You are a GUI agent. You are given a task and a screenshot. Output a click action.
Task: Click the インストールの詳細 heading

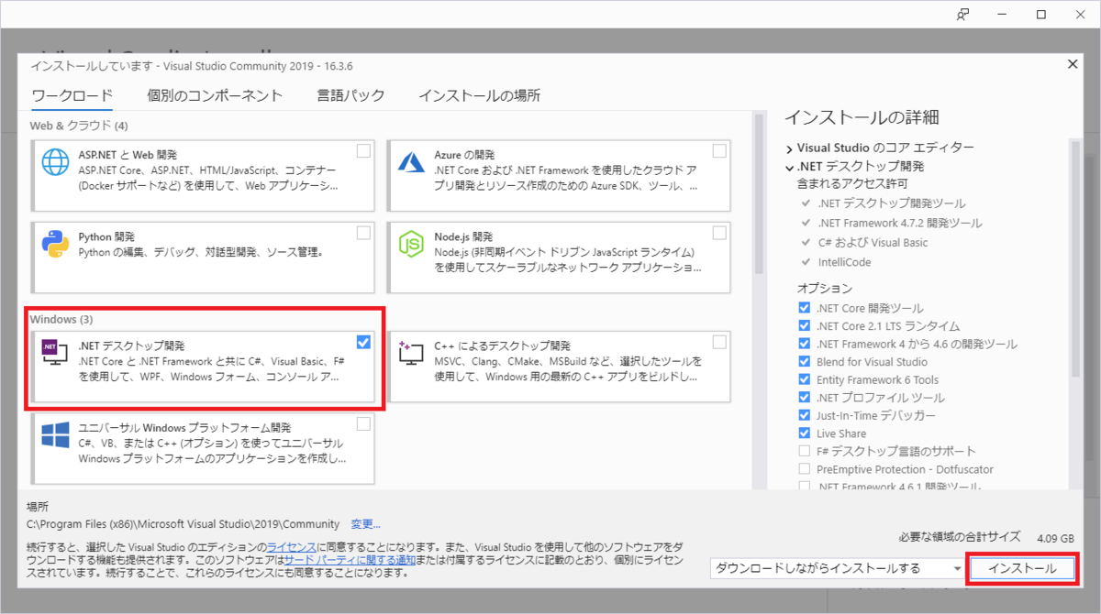pyautogui.click(x=861, y=117)
